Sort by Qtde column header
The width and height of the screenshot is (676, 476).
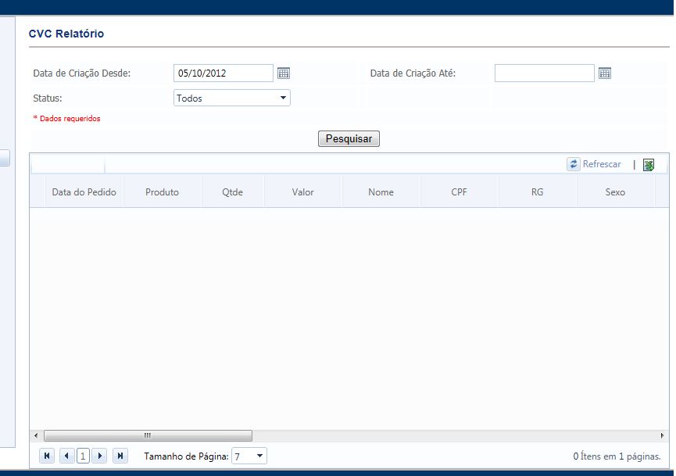(233, 192)
